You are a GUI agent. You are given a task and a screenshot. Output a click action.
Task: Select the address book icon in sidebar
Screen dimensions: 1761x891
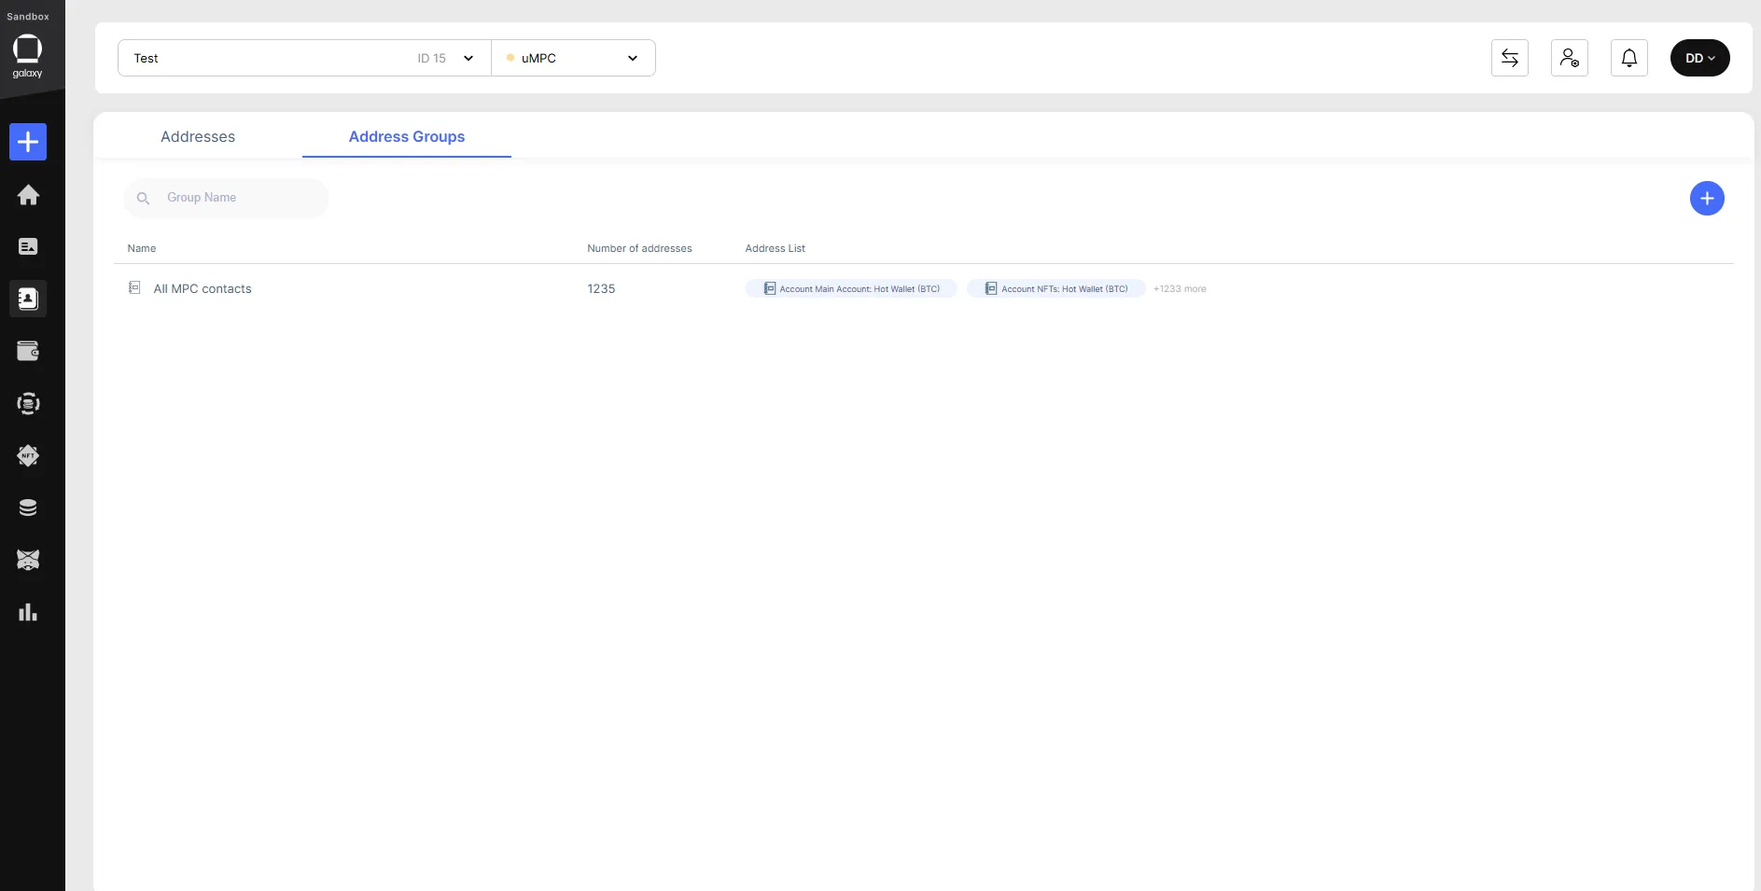[x=28, y=299]
